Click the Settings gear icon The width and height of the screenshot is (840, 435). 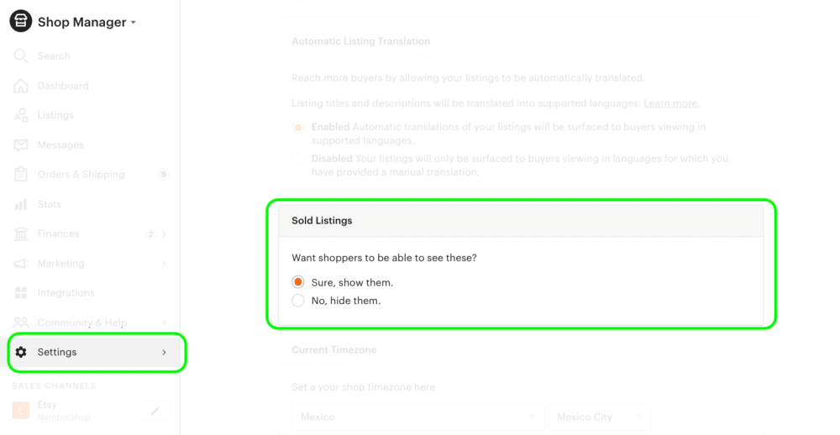[x=21, y=352]
